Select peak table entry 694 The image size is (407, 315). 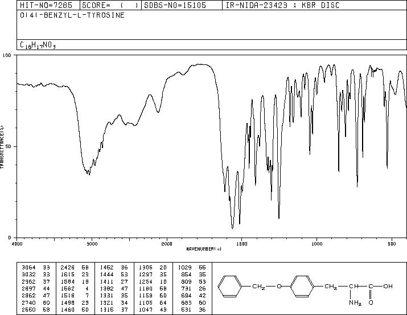[x=186, y=296]
